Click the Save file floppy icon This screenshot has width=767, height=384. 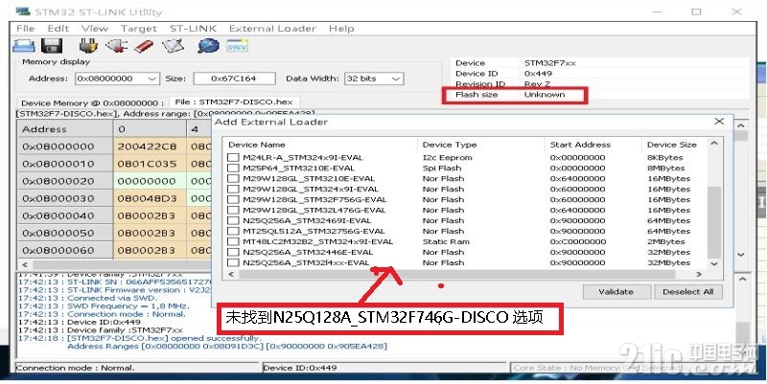point(52,46)
